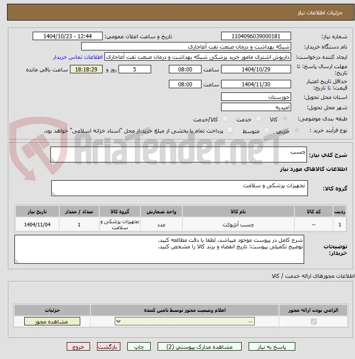Click the جزئیات اطلاعات نیاز page title

(320, 13)
